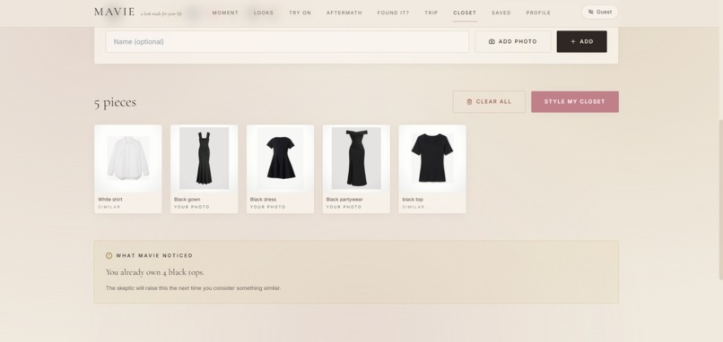The width and height of the screenshot is (723, 342).
Task: Open the MAVIE logo home link
Action: tap(114, 12)
